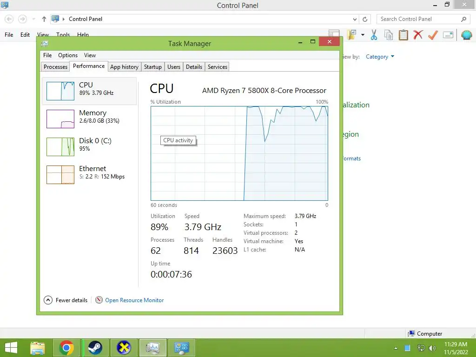
Task: Select the Memory performance item
Action: 89,119
